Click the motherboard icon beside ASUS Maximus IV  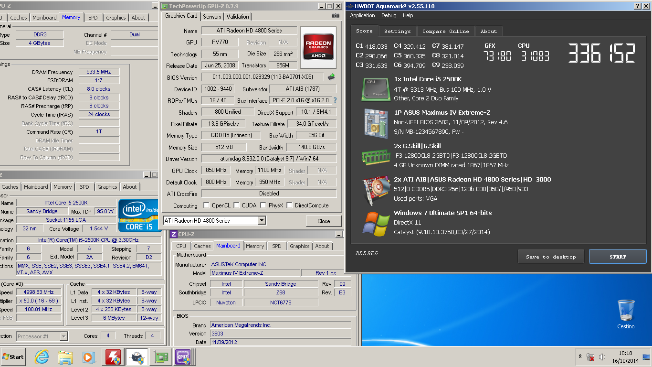pyautogui.click(x=375, y=123)
